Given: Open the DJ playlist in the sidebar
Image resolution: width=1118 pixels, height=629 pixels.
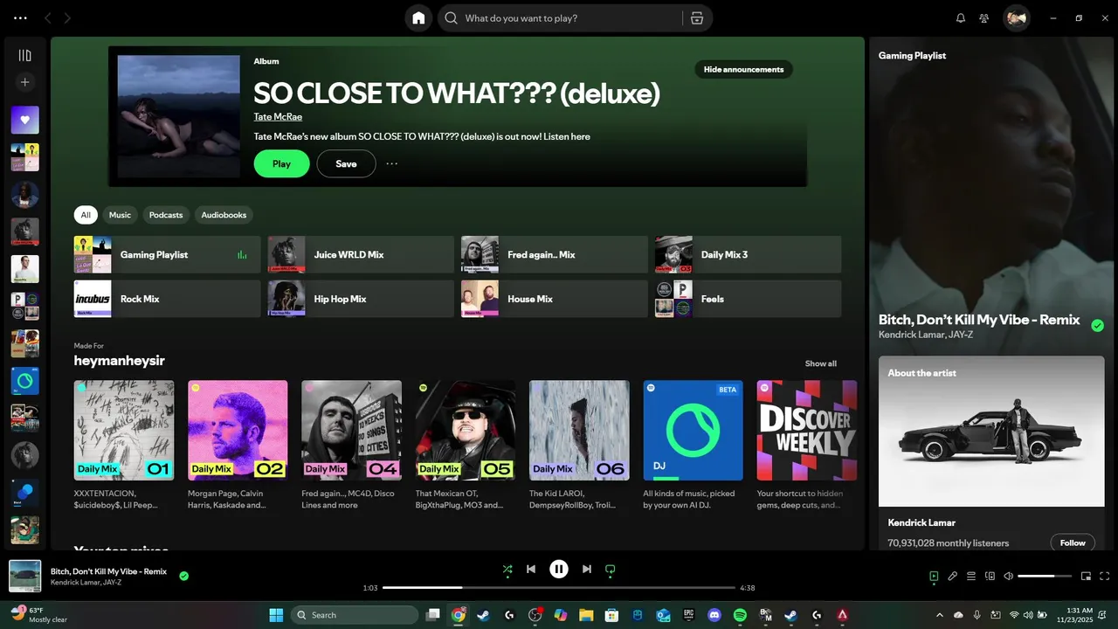Looking at the screenshot, I should tap(24, 381).
